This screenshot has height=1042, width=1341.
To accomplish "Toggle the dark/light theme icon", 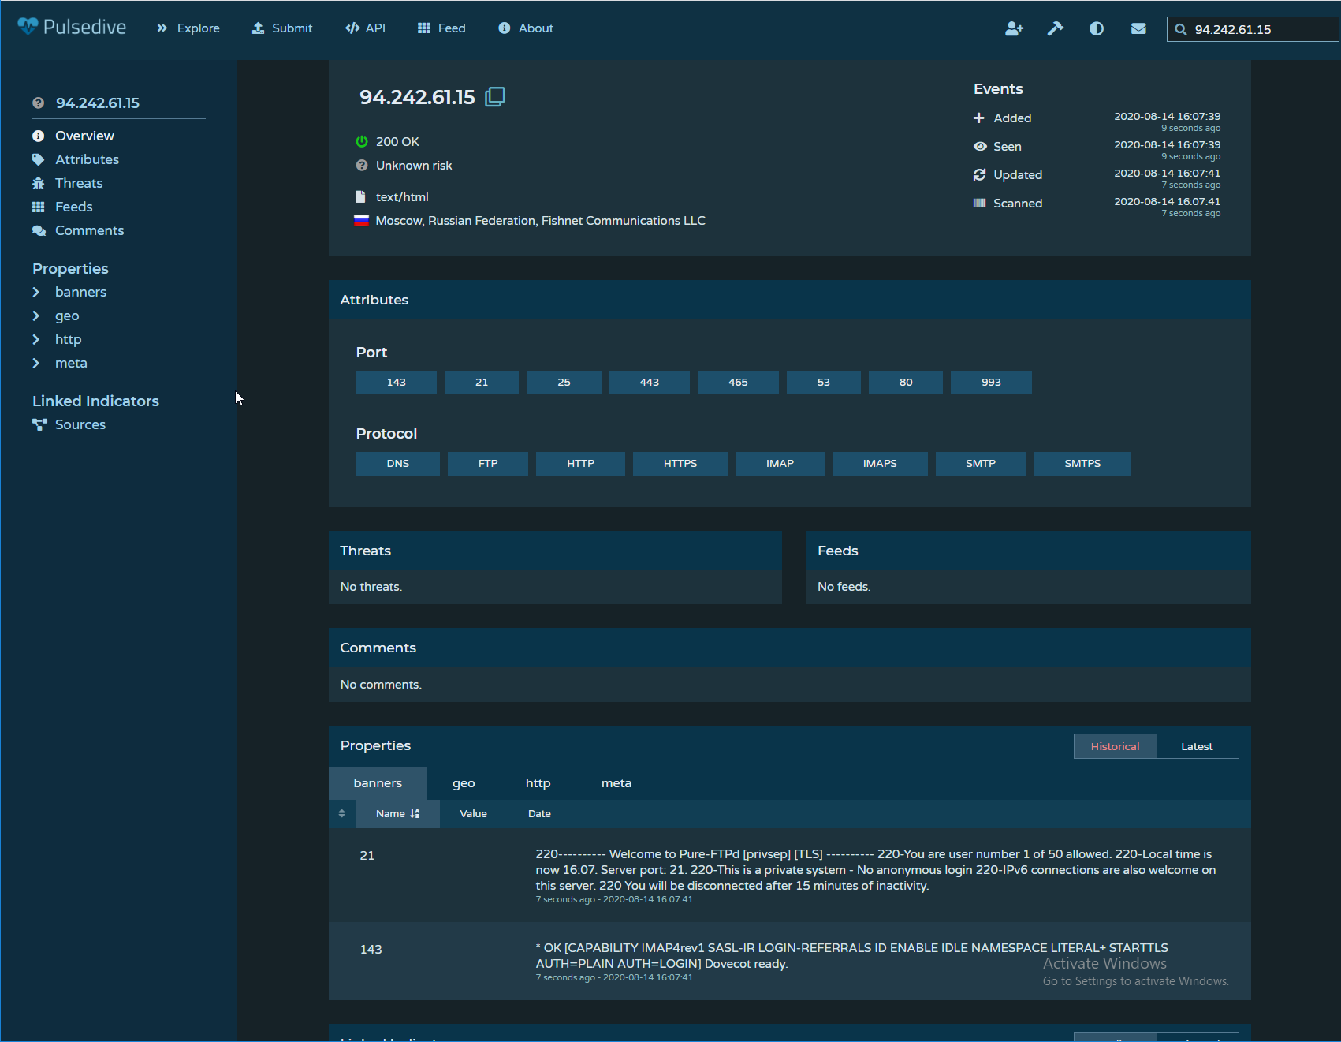I will 1097,28.
